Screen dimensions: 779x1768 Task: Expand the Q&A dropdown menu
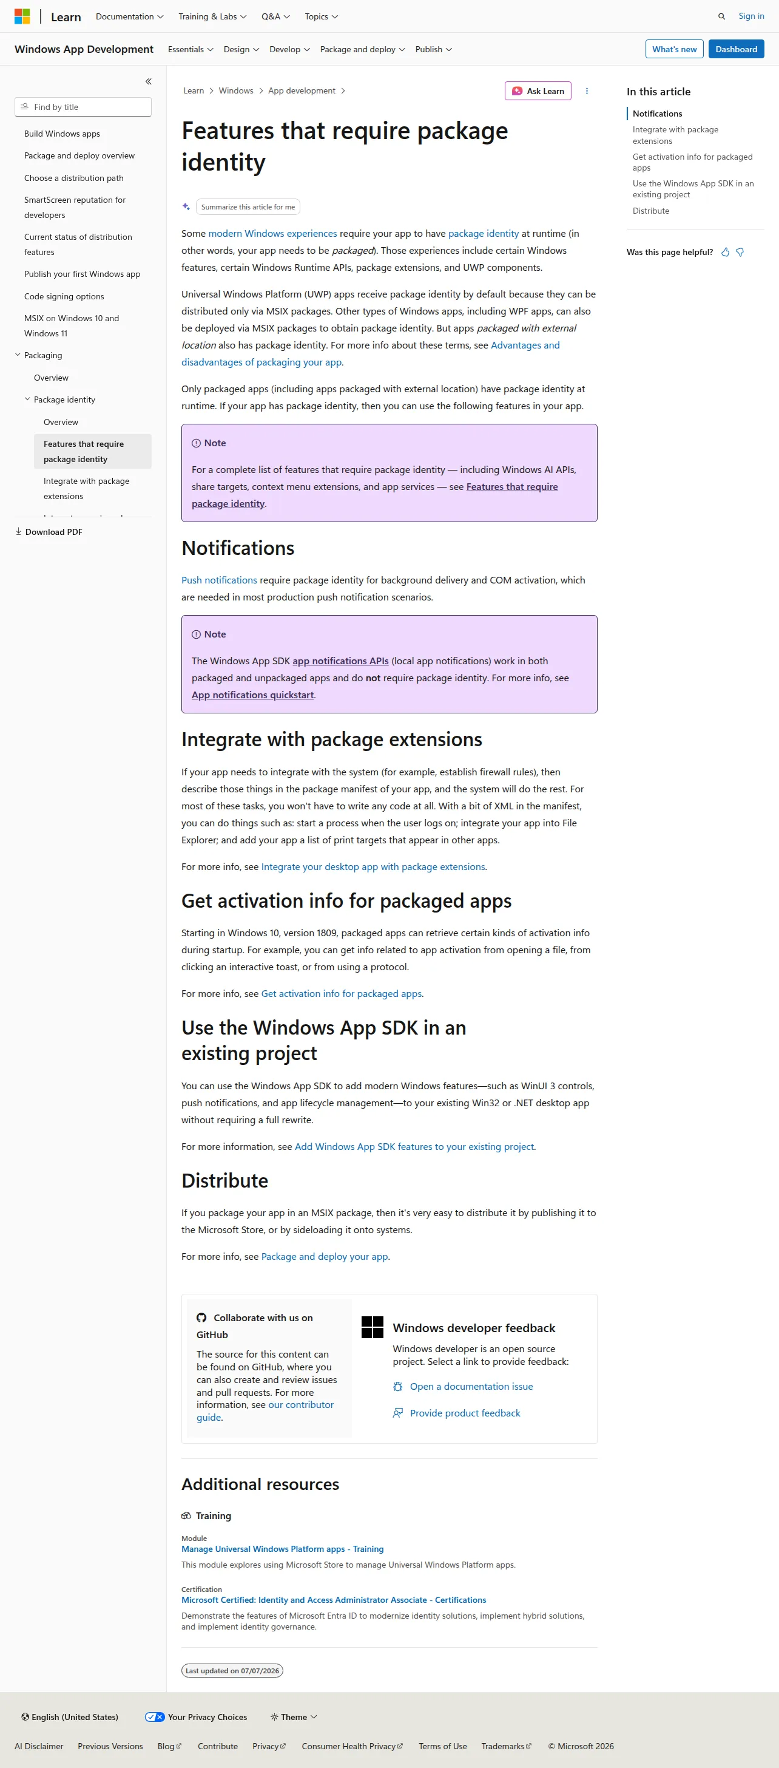(275, 16)
